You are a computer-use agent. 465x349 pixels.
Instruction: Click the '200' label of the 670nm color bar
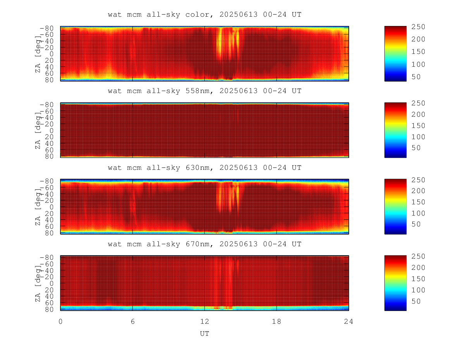coord(419,267)
